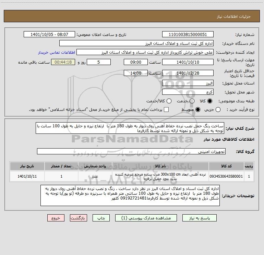Image resolution: width=264 pixels, height=255 pixels.
Task: Click the remaining time counter 00:44:18
Action: coord(63,62)
